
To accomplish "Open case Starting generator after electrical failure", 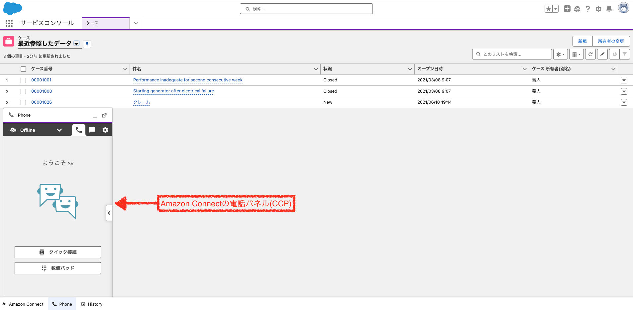I will coord(173,91).
